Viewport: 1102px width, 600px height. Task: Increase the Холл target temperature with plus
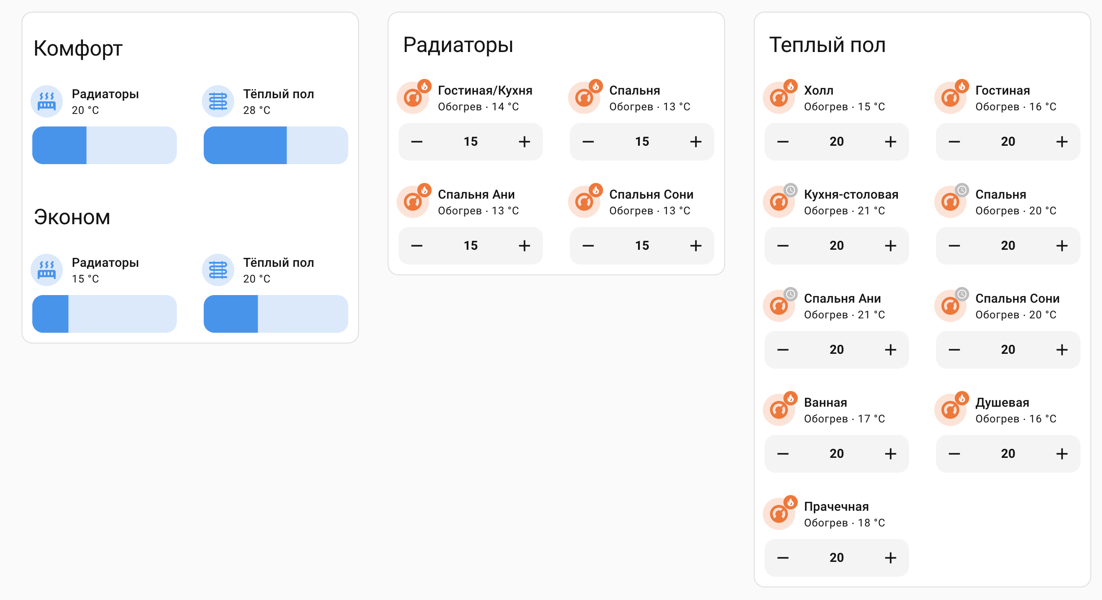[891, 141]
